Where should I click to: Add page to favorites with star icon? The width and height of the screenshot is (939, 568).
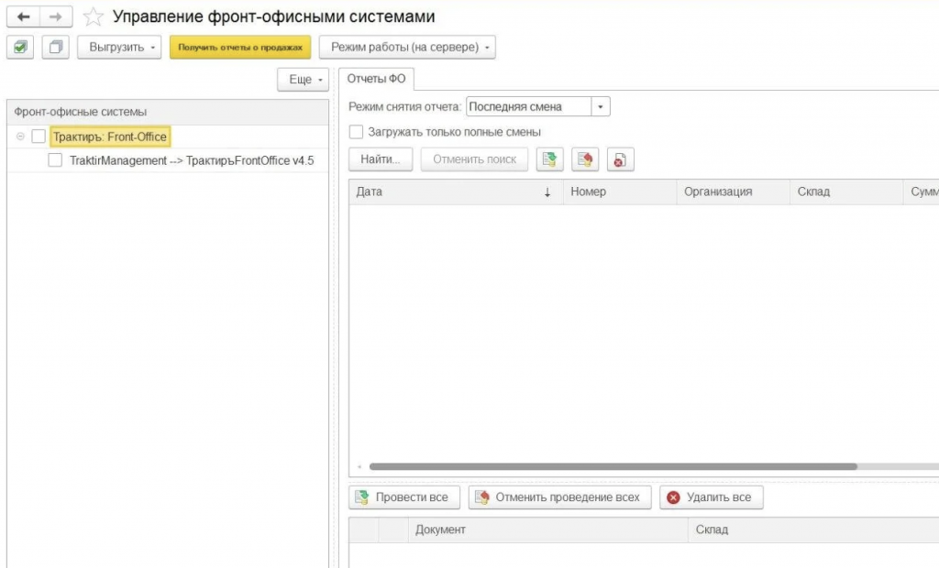[x=93, y=16]
